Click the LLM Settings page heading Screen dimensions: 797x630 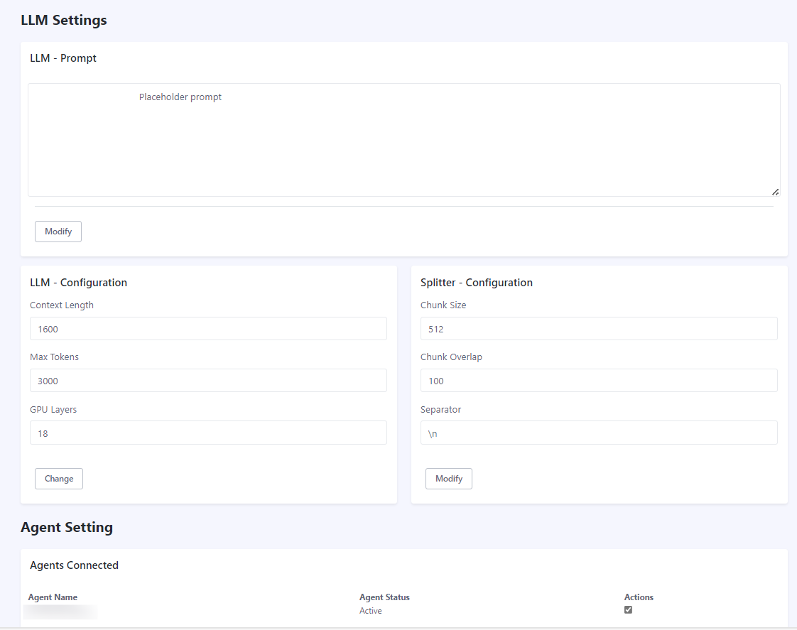coord(64,20)
